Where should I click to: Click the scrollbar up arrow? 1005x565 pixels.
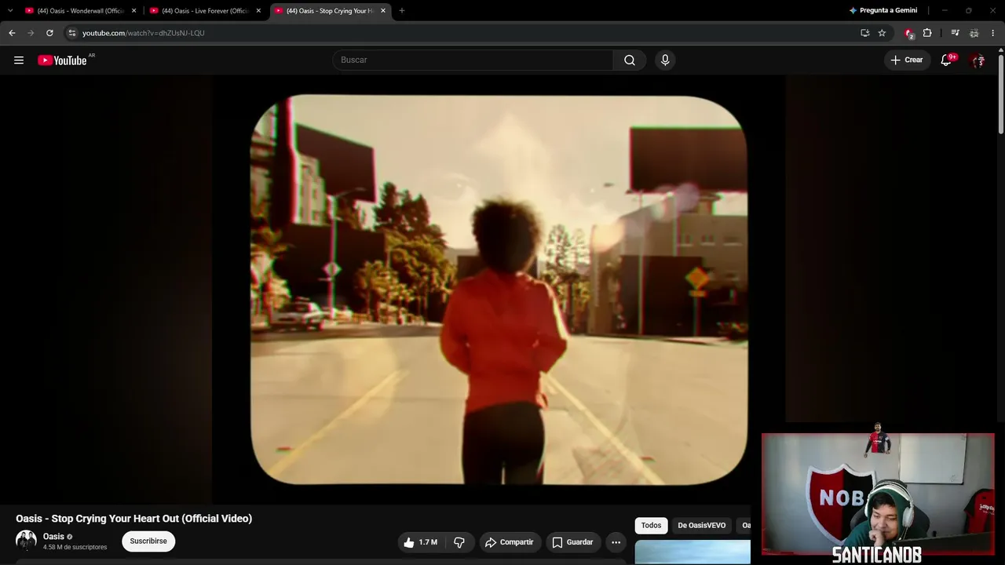tap(1001, 50)
